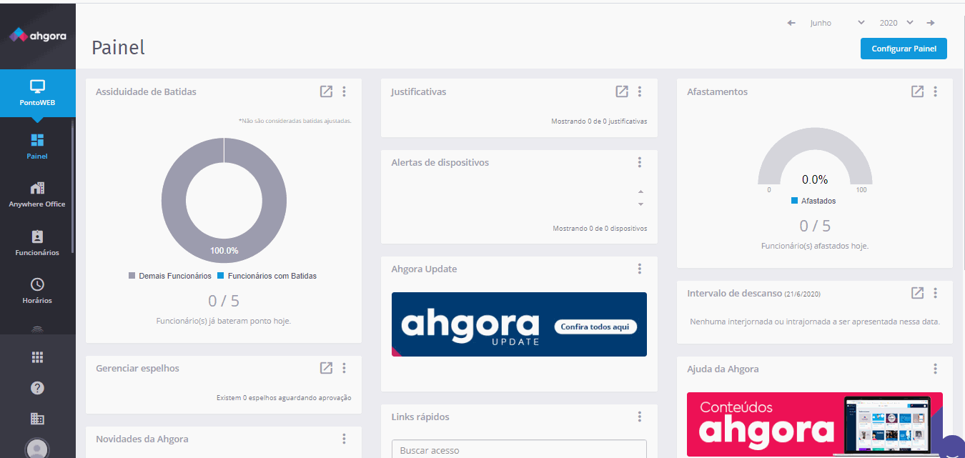965x458 pixels.
Task: Open the apps grid icon
Action: (x=38, y=357)
